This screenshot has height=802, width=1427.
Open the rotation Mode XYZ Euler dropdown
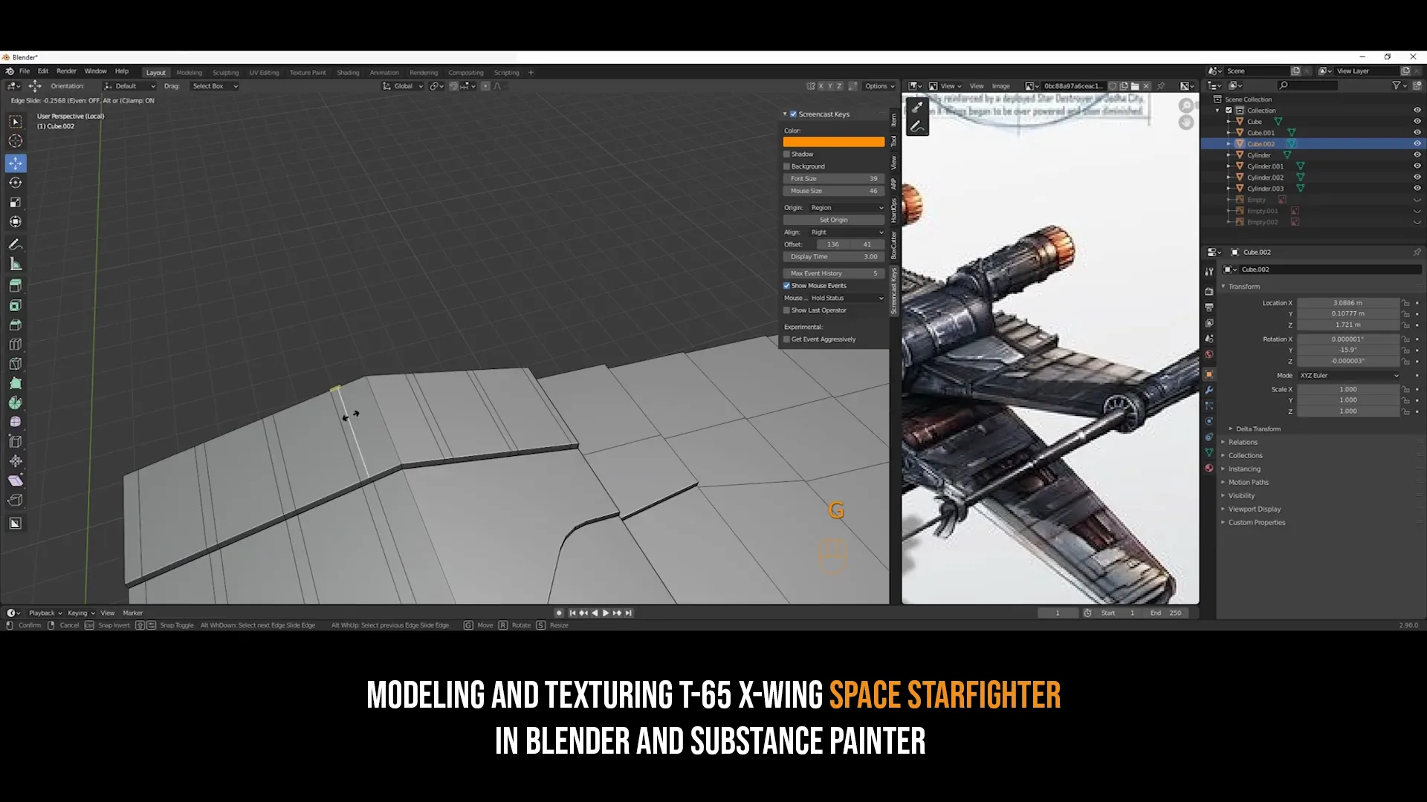pyautogui.click(x=1349, y=376)
